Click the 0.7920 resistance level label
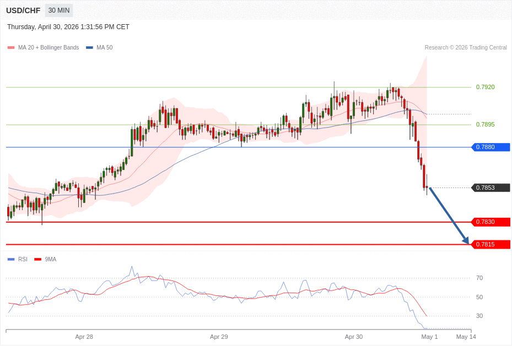 tap(485, 87)
